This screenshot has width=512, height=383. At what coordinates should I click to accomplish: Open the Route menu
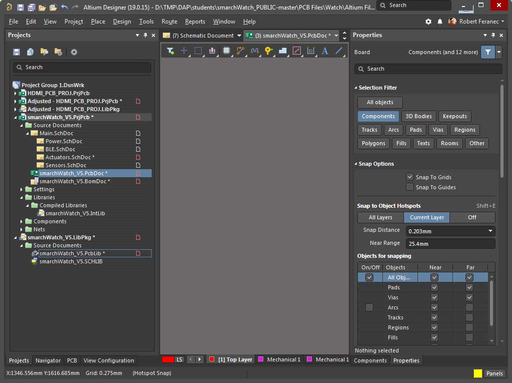click(169, 22)
